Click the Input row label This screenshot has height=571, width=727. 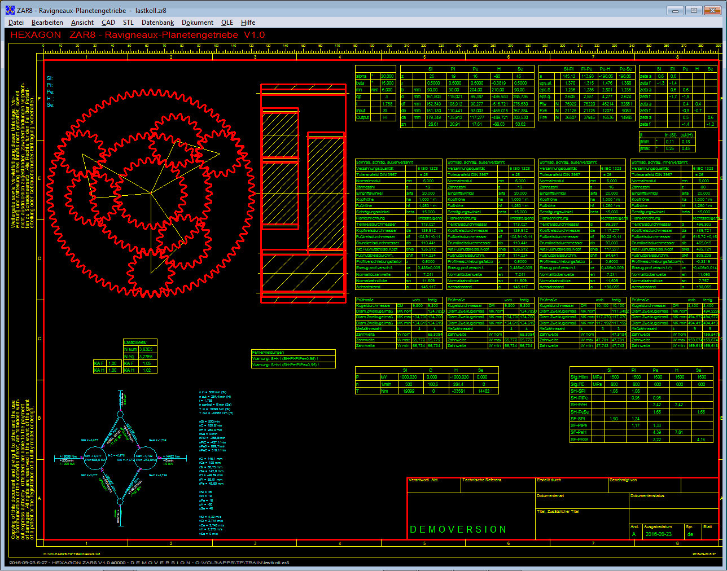361,111
